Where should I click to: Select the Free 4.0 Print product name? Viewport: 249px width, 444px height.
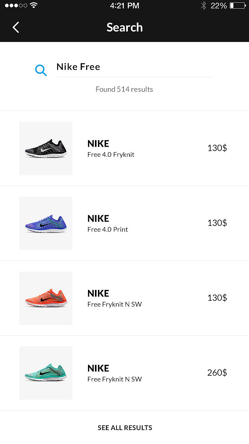pos(108,229)
